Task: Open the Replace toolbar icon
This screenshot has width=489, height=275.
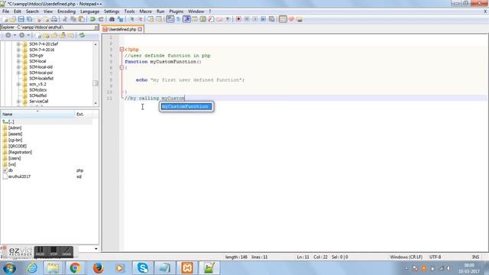Action: (120, 19)
